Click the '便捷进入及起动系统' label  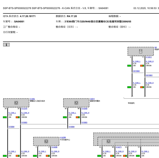37,101
